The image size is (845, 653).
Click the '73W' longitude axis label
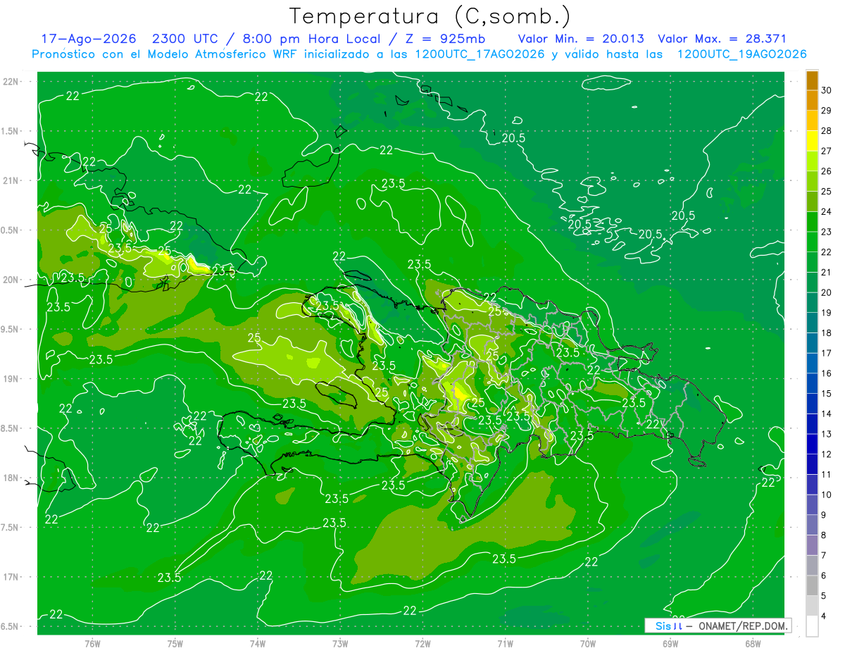click(x=340, y=644)
